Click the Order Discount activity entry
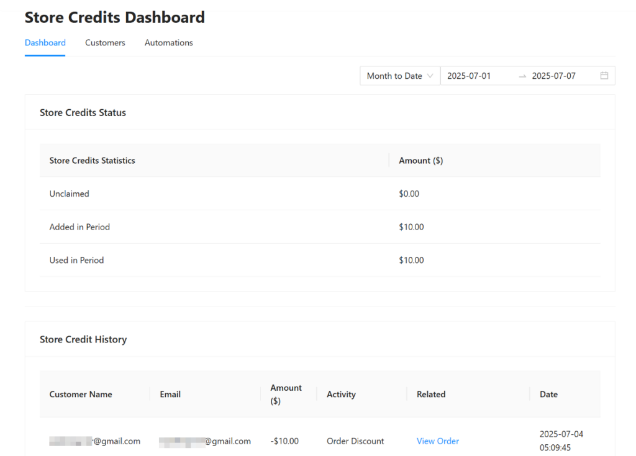 pyautogui.click(x=355, y=440)
